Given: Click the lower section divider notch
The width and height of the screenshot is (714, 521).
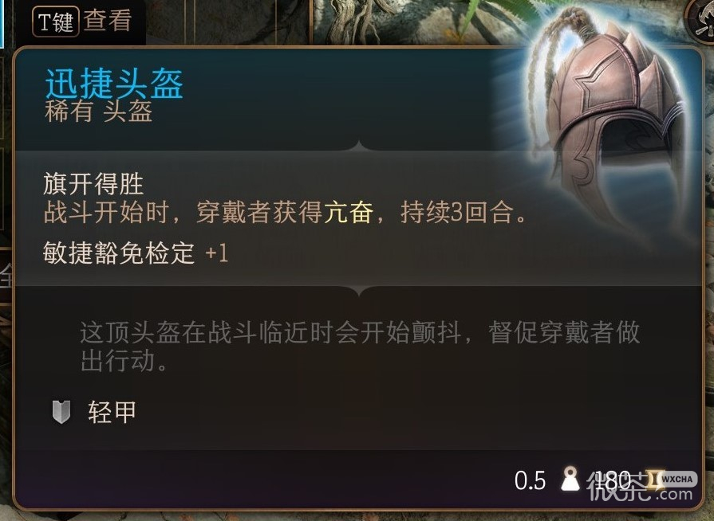Looking at the screenshot, I should (359, 291).
